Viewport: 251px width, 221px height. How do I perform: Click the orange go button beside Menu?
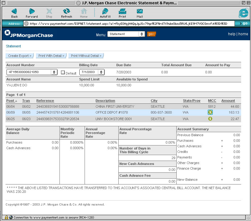(151, 34)
